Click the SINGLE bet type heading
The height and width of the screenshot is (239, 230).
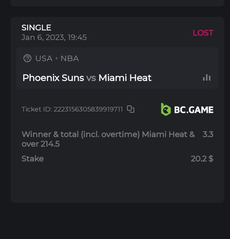tap(36, 28)
